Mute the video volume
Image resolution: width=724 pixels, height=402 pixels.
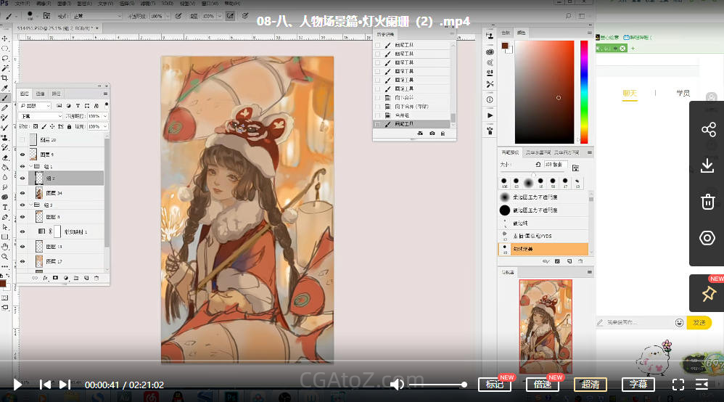(x=397, y=385)
